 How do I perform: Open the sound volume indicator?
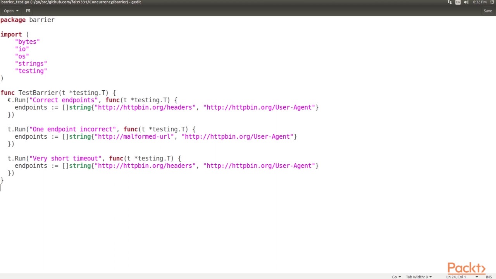pyautogui.click(x=466, y=2)
